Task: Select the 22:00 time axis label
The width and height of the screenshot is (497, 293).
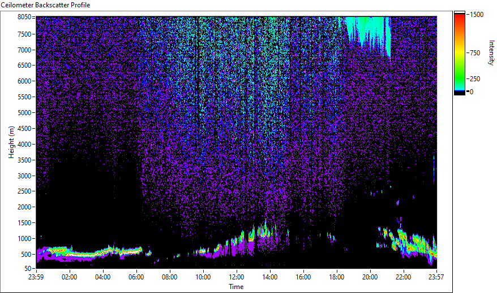Action: pyautogui.click(x=404, y=277)
